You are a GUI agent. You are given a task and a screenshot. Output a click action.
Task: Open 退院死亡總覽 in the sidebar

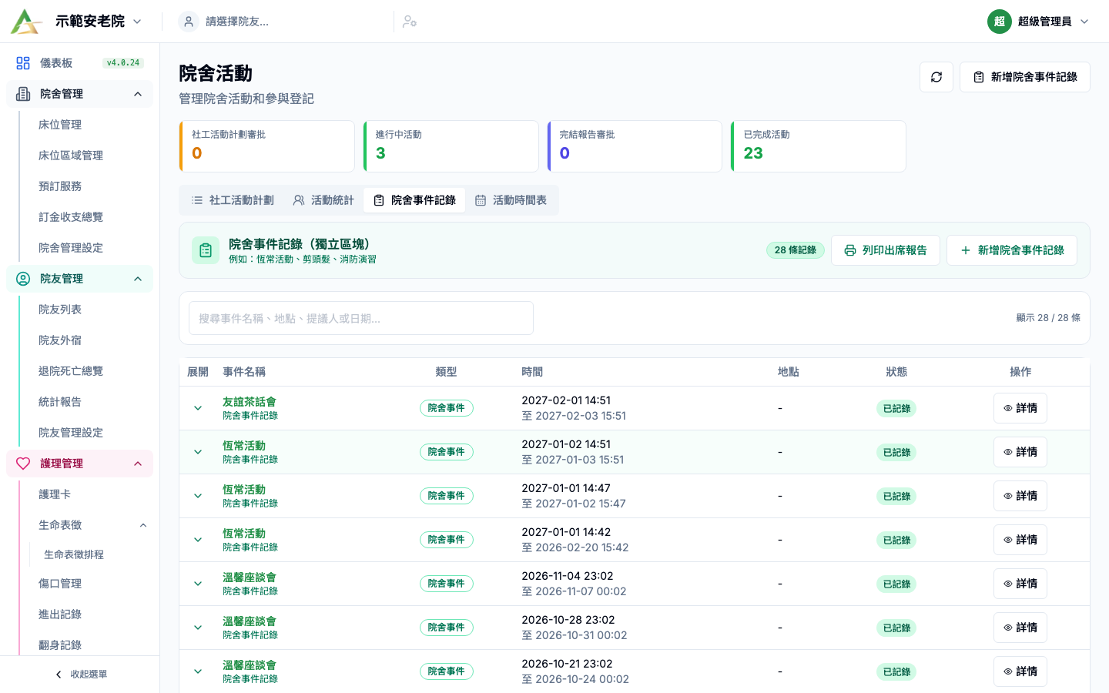[71, 371]
